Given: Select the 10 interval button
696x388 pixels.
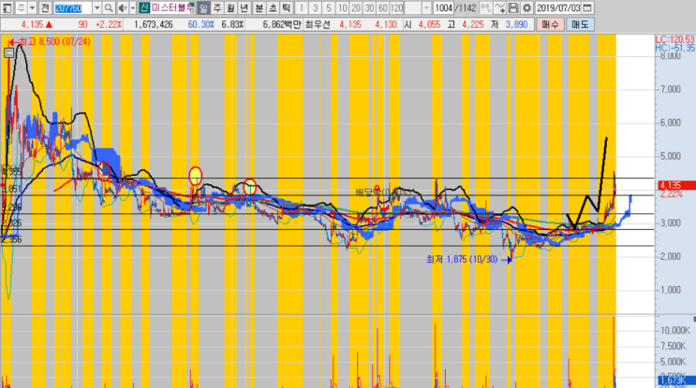Looking at the screenshot, I should click(x=342, y=7).
